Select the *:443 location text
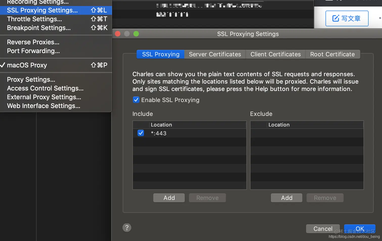The height and width of the screenshot is (241, 382). point(159,133)
